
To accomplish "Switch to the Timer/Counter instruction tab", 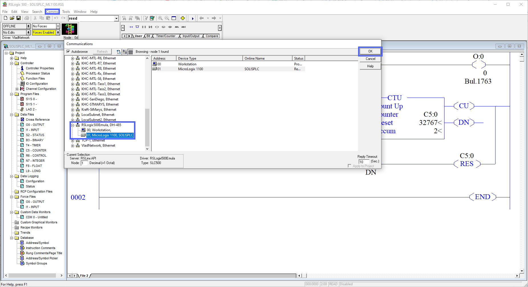I will [x=166, y=36].
